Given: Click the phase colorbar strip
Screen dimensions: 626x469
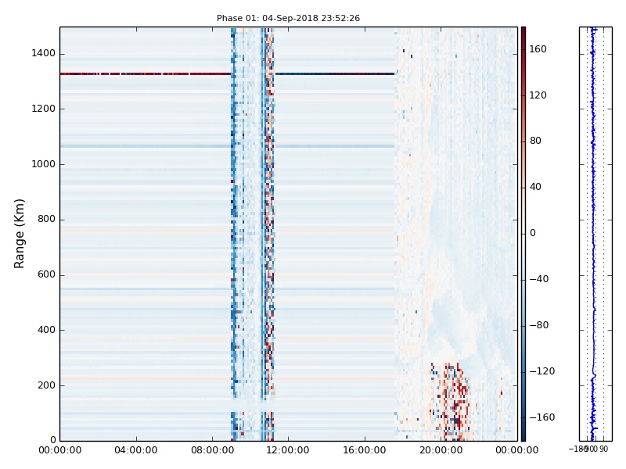Looking at the screenshot, I should point(523,234).
